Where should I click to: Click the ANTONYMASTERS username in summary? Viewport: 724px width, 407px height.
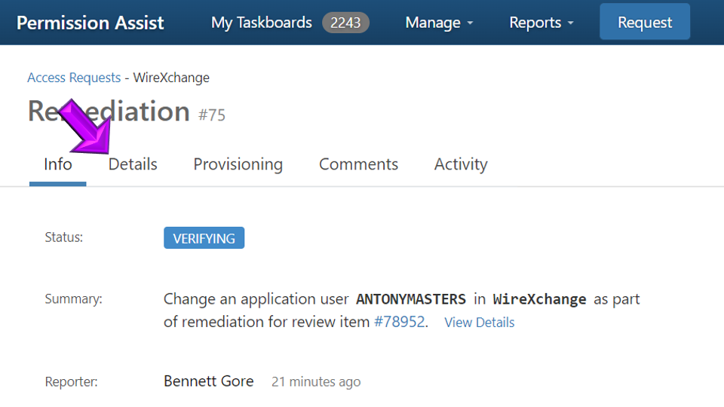[411, 299]
